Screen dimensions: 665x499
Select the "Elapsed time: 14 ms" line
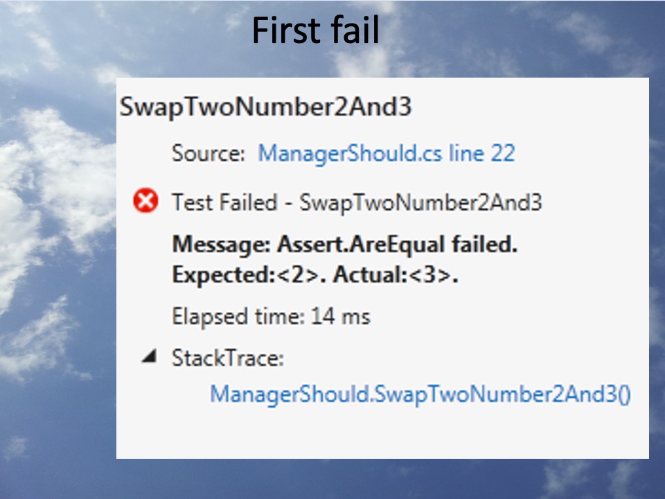(271, 317)
